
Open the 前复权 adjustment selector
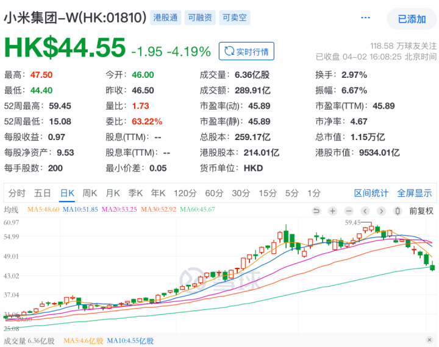click(421, 211)
